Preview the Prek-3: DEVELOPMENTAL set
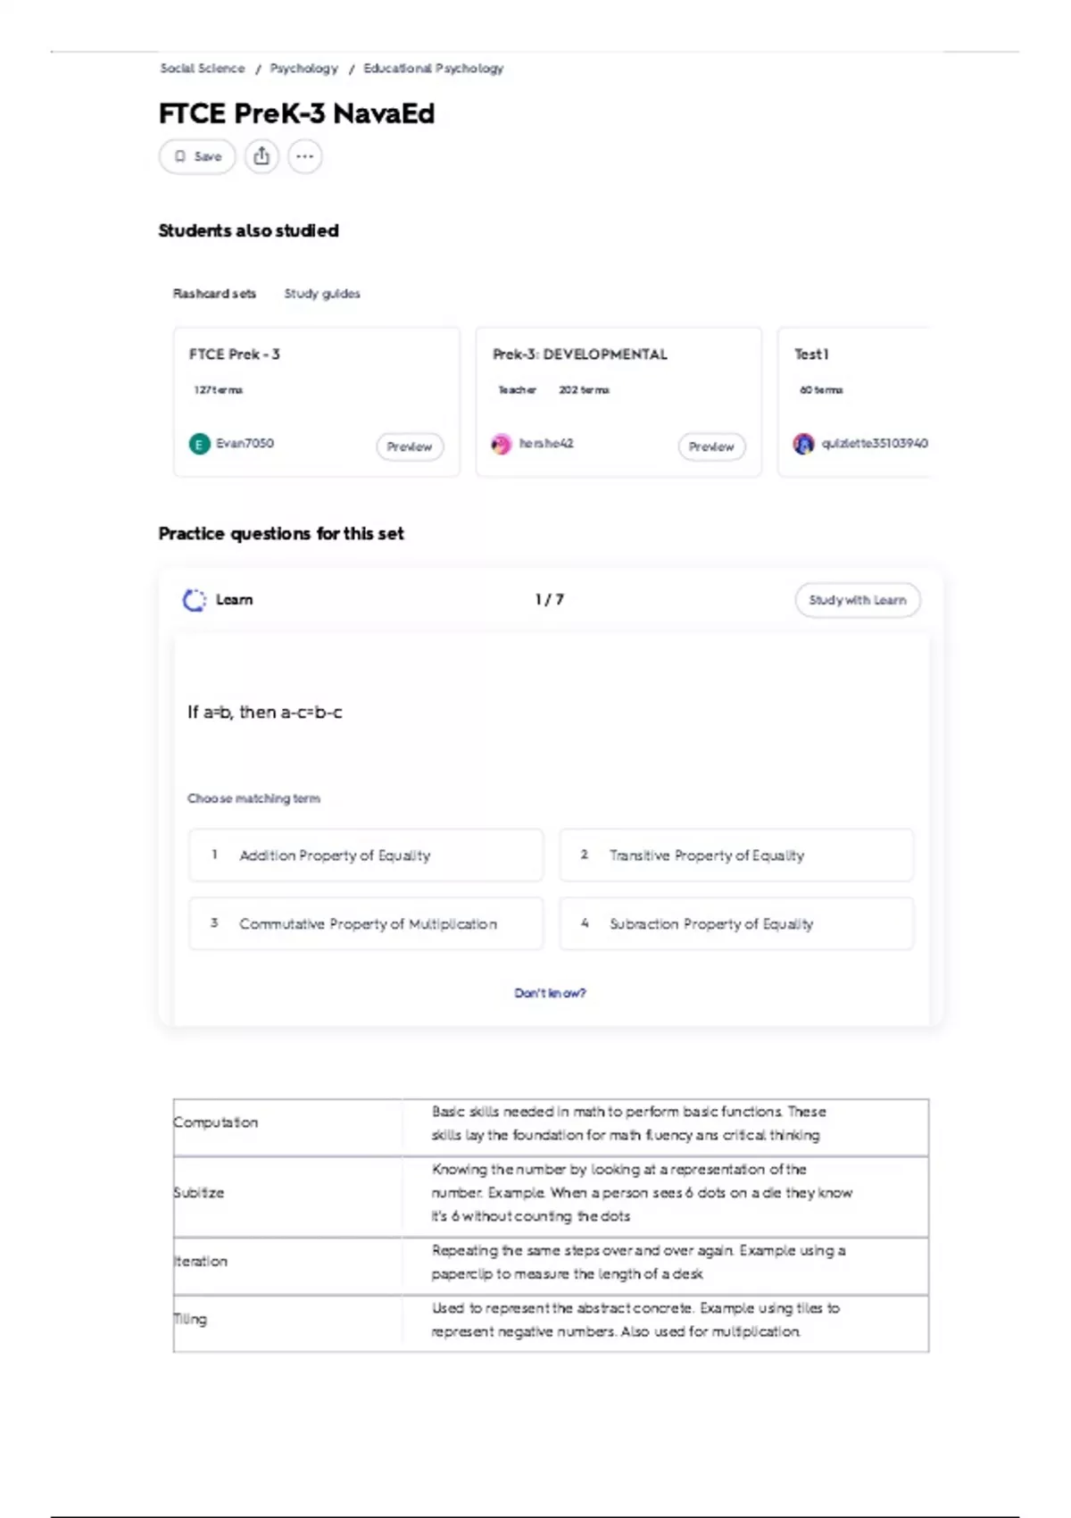 [x=711, y=446]
